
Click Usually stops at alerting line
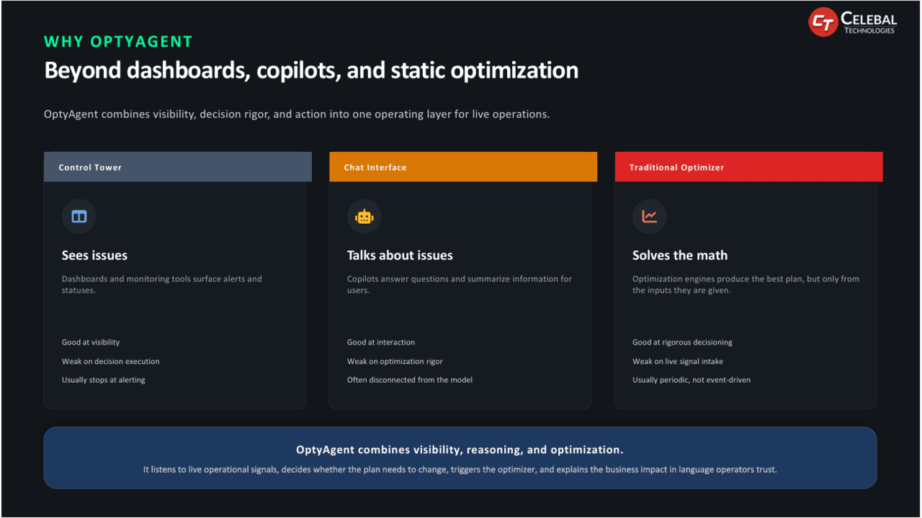104,380
